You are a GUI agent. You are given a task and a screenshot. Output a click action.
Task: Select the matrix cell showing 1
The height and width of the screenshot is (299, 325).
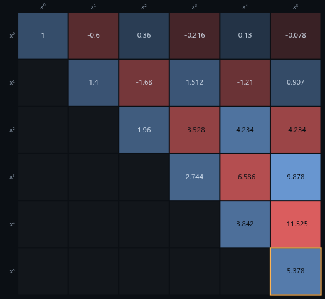[43, 36]
